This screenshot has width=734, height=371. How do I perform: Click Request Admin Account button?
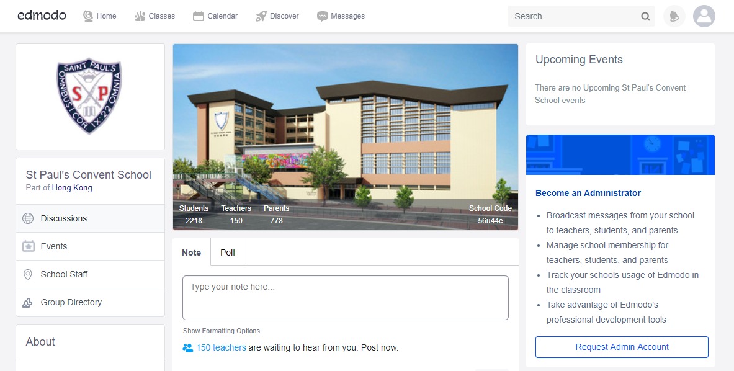(622, 347)
